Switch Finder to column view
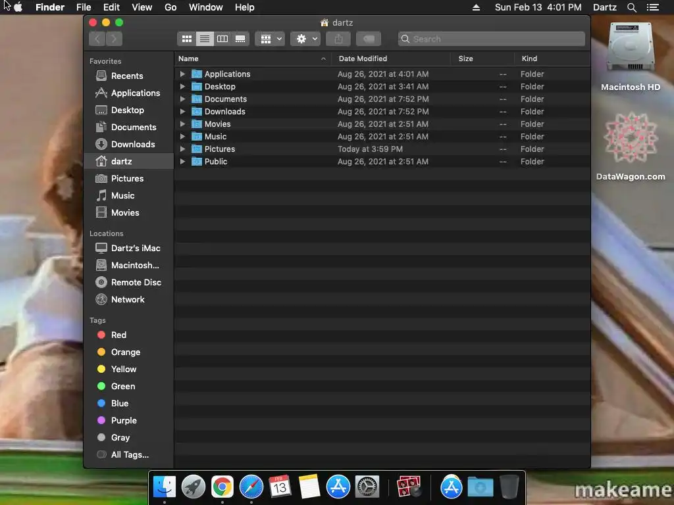The width and height of the screenshot is (674, 505). tap(222, 39)
